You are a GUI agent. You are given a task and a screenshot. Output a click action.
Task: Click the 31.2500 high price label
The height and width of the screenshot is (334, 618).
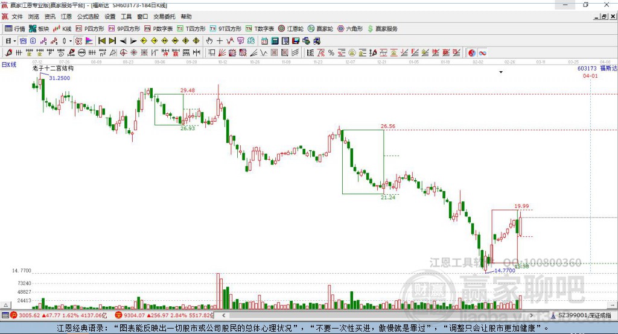(x=60, y=78)
